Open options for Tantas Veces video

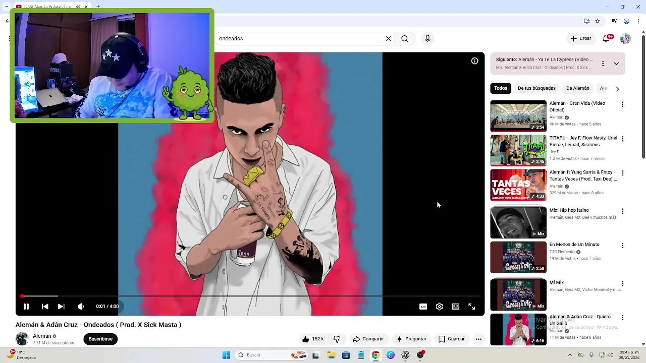(x=623, y=173)
